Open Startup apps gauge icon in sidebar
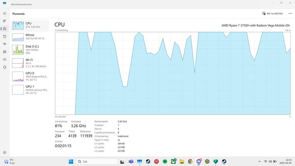The image size is (295, 166). click(5, 44)
